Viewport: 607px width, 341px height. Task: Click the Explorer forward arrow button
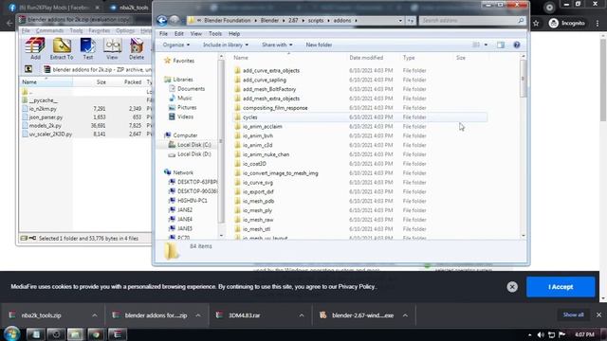(x=175, y=20)
